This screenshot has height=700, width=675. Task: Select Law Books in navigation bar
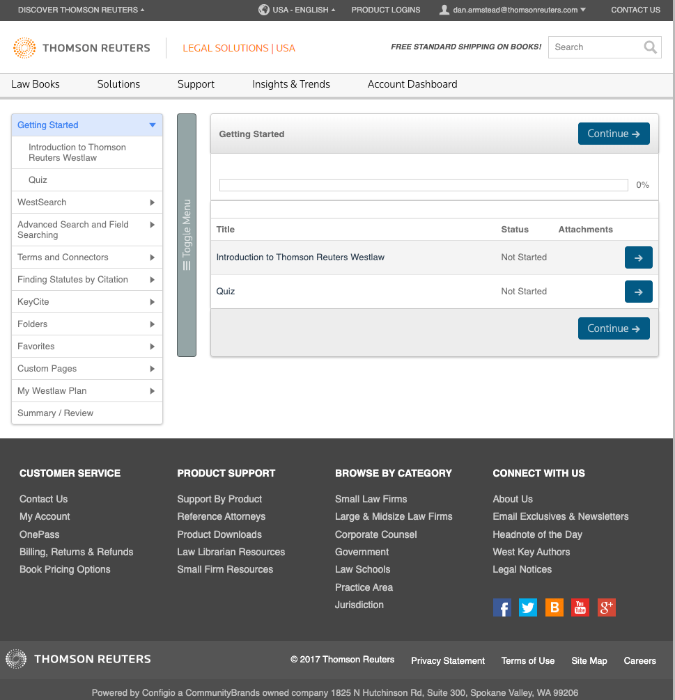pos(36,84)
